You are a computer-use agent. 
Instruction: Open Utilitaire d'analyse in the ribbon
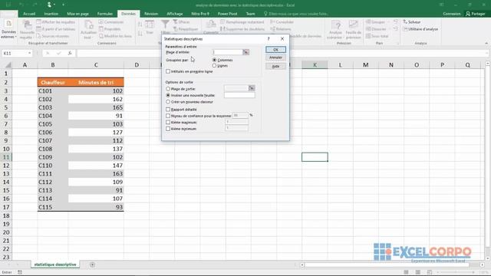[x=420, y=29]
